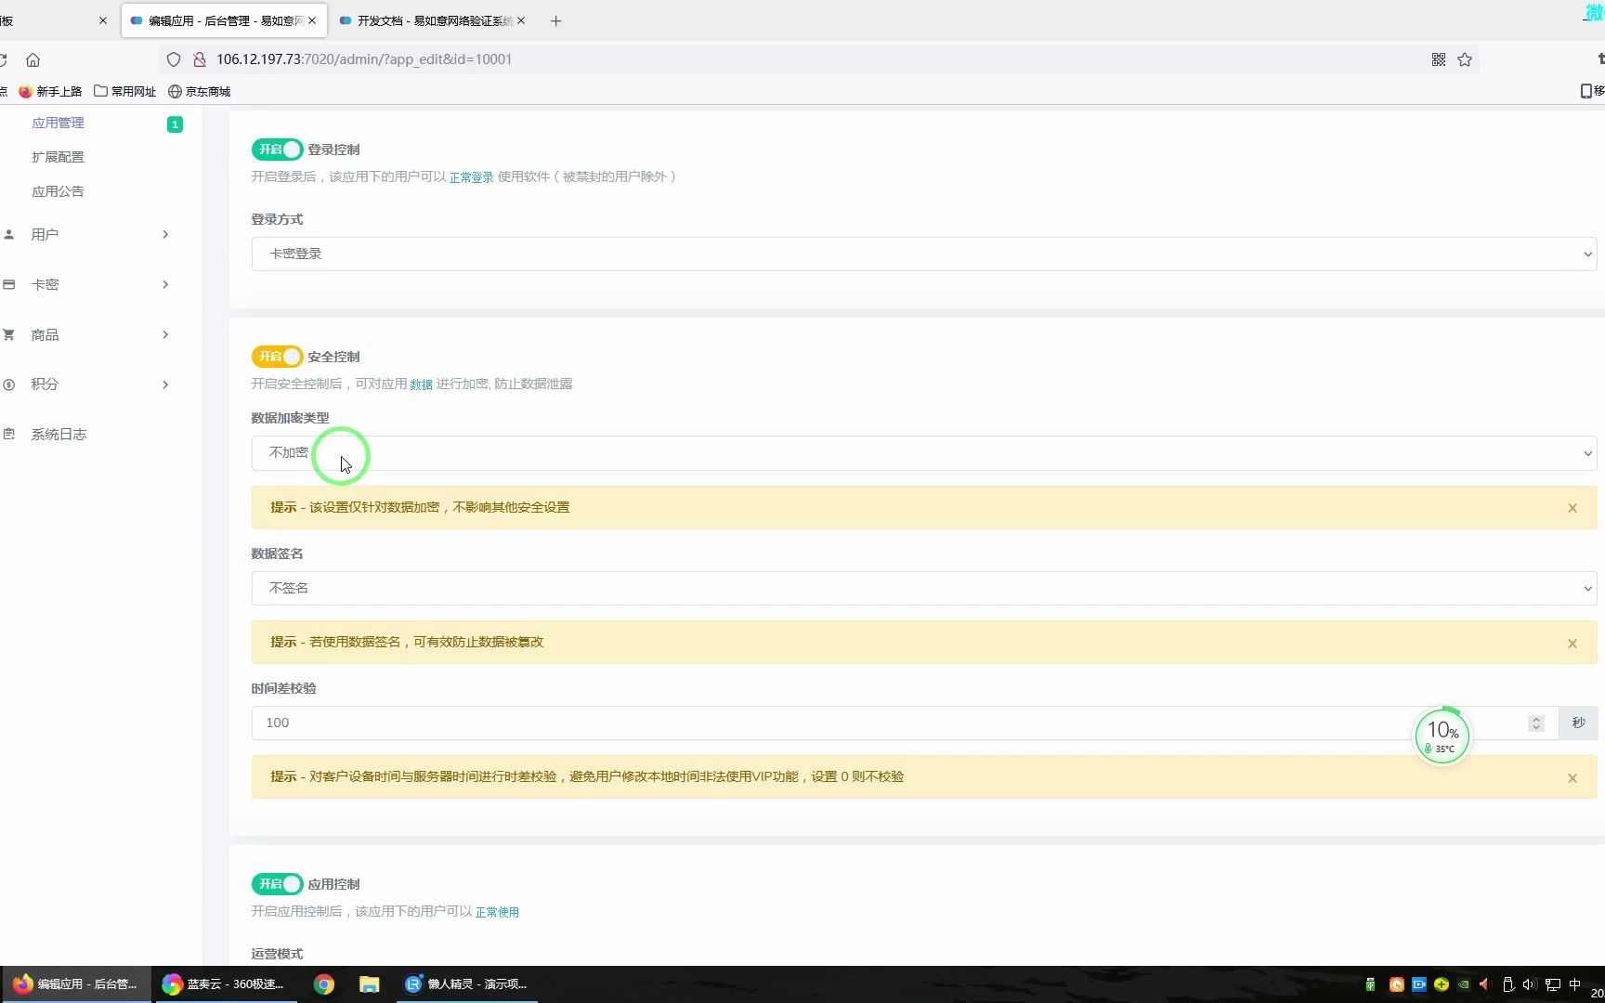This screenshot has height=1003, width=1605.
Task: Follow the 正常登录 link
Action: (471, 177)
